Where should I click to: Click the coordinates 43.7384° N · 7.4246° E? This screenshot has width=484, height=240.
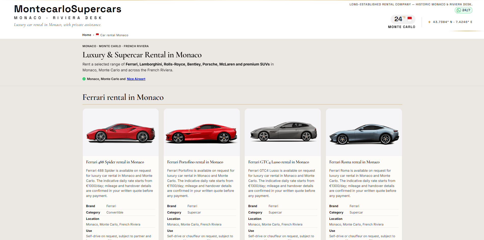tap(453, 22)
